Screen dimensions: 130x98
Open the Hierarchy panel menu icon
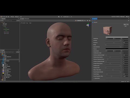(18, 19)
